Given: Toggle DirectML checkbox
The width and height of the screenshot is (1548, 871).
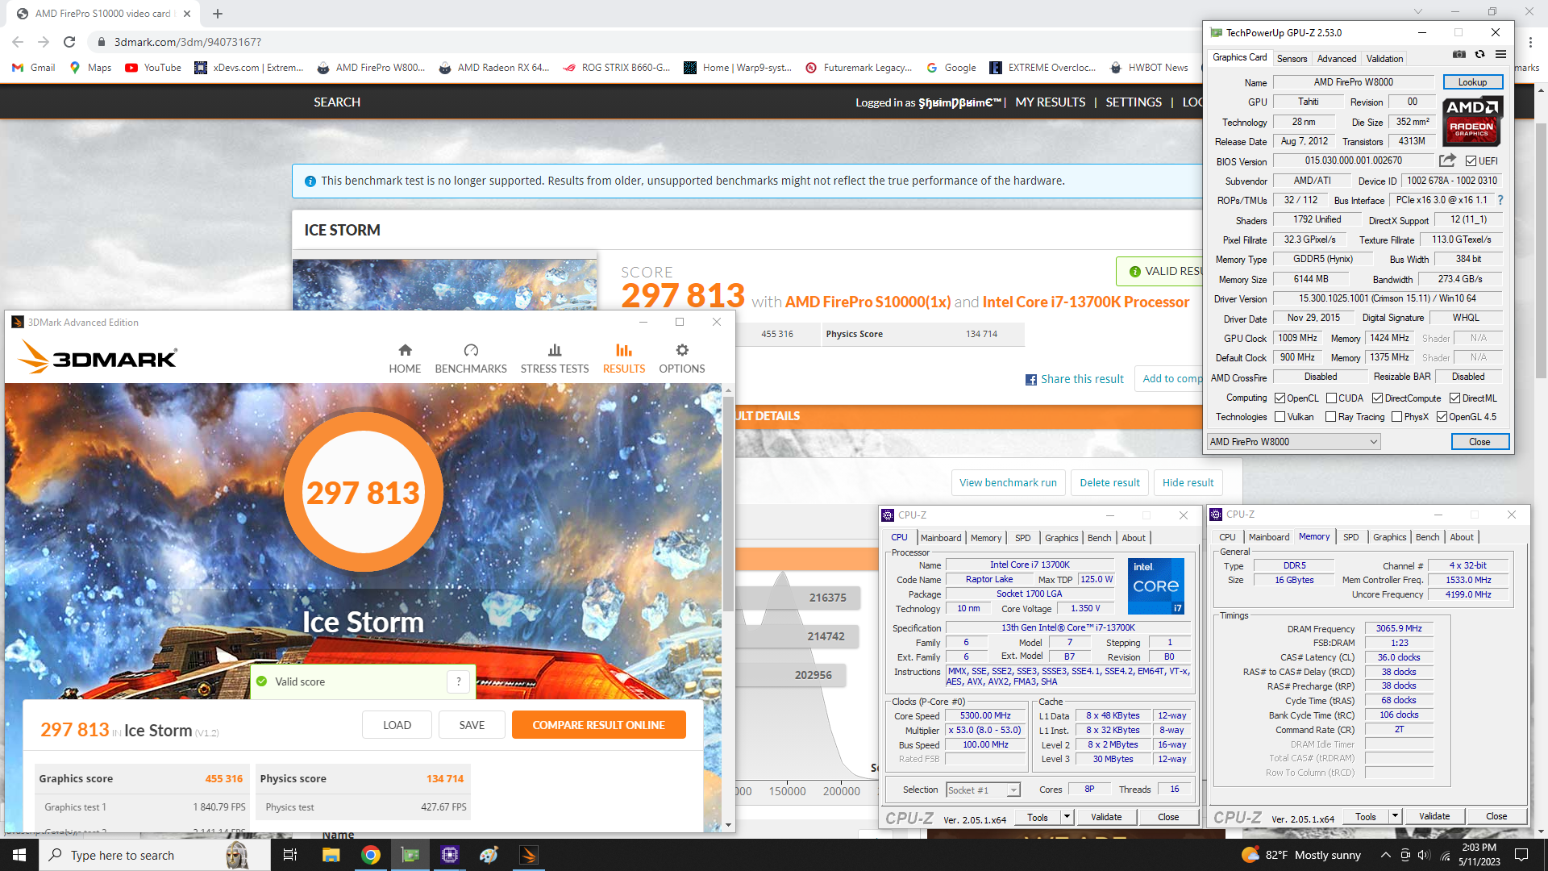Looking at the screenshot, I should [x=1454, y=398].
